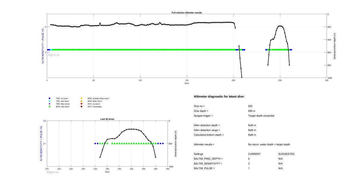This screenshot has height=187, width=361.
Task: Click the 'SUGGESTED' column header
Action: tap(286, 154)
